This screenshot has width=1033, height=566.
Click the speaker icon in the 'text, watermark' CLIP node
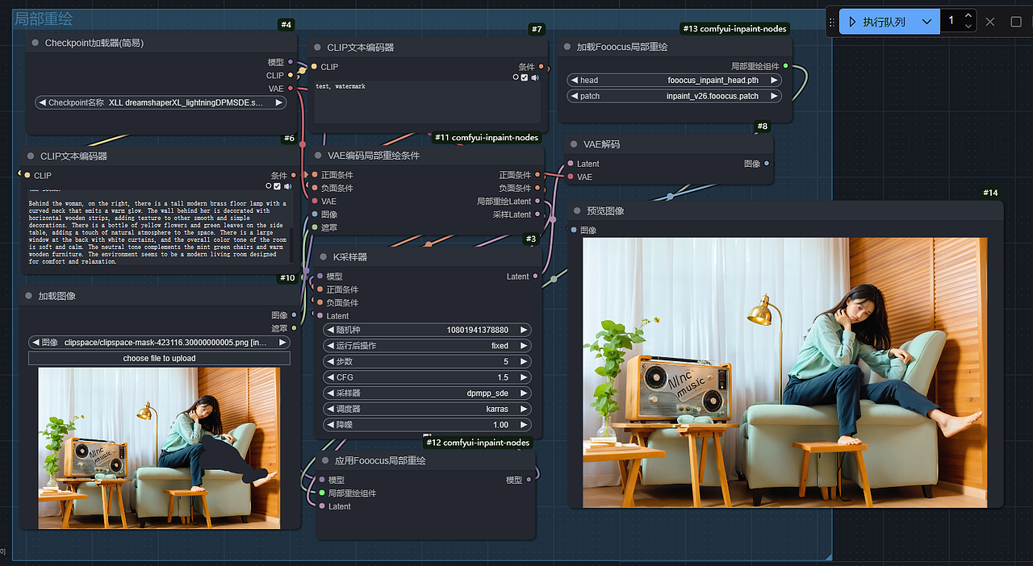click(x=535, y=77)
